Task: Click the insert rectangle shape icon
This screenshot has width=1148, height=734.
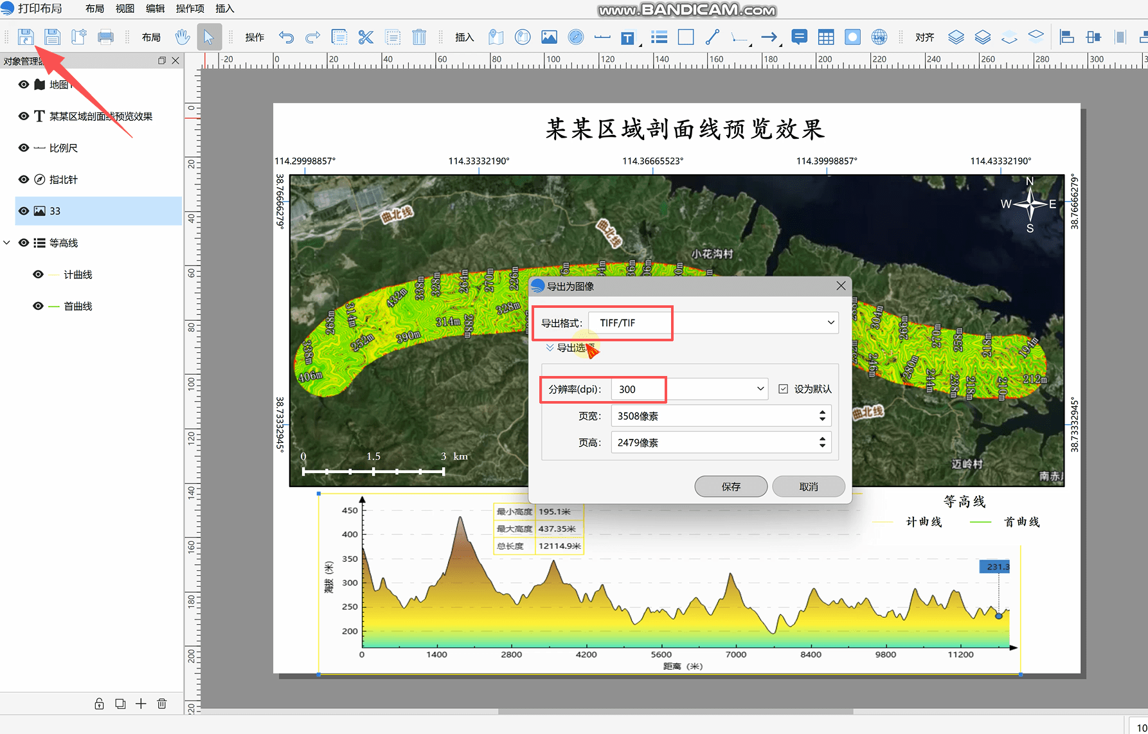Action: pos(686,37)
